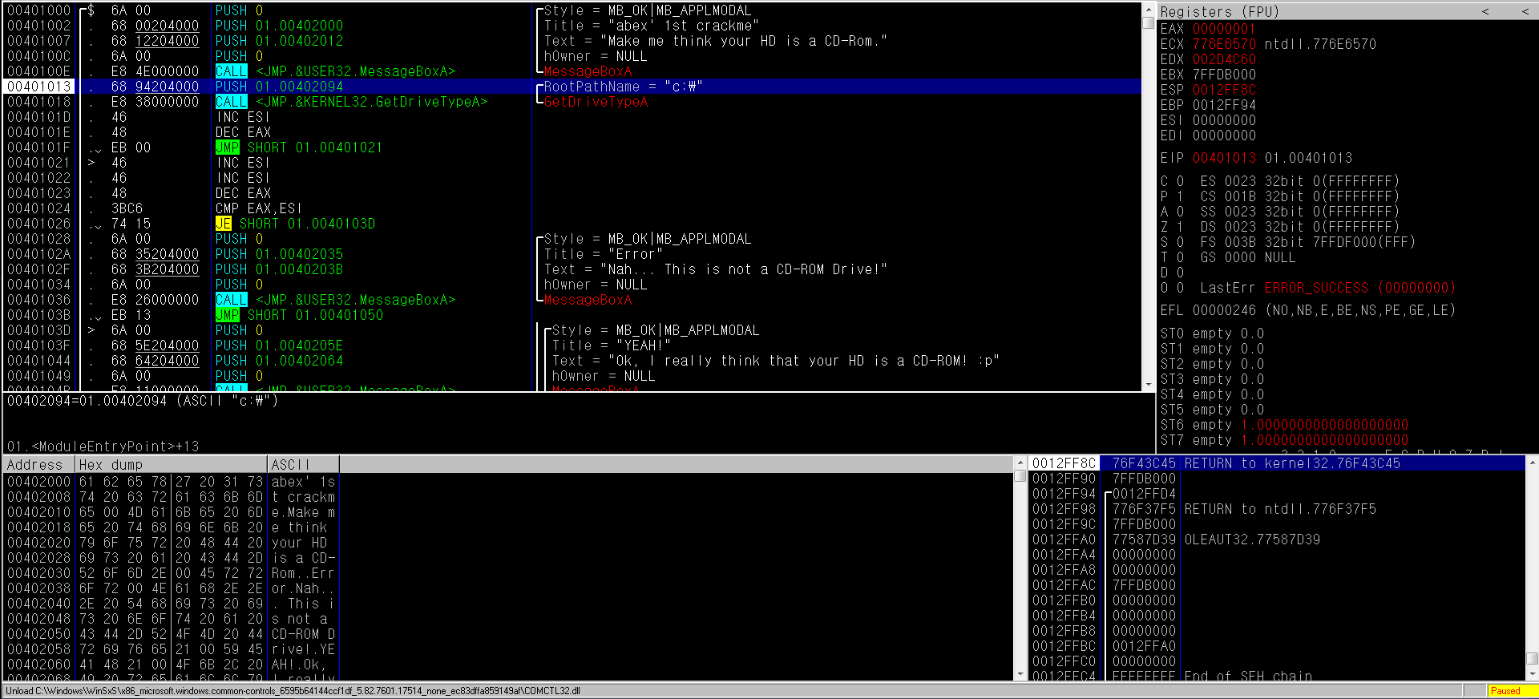Select the first CALL MessageBoxA at 0040100E
This screenshot has width=1539, height=699.
334,71
